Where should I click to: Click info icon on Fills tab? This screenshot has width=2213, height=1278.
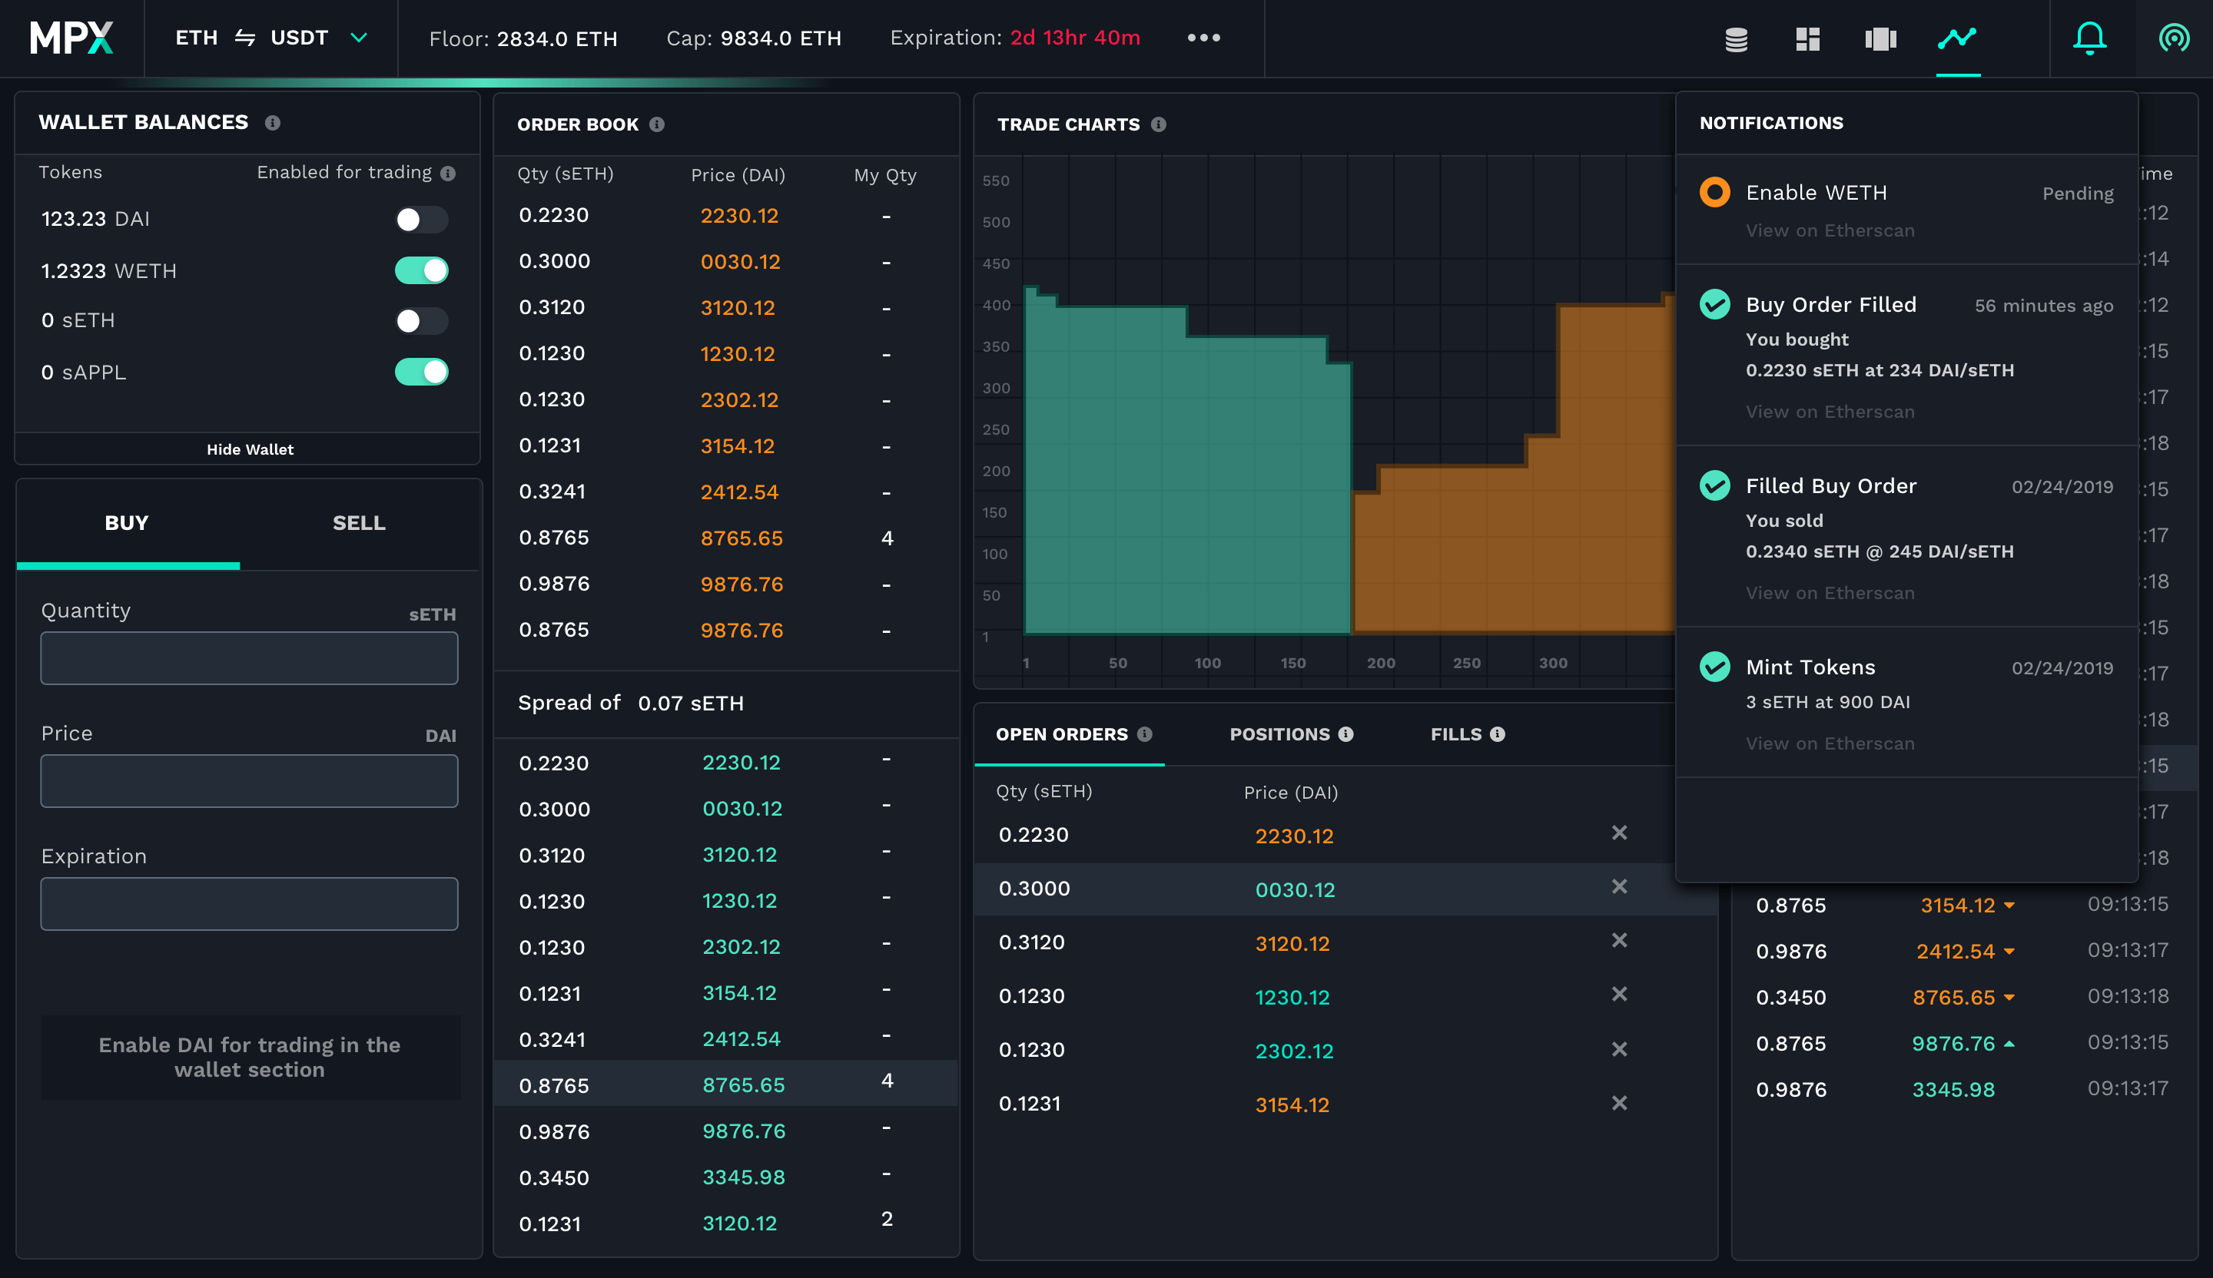click(1498, 733)
